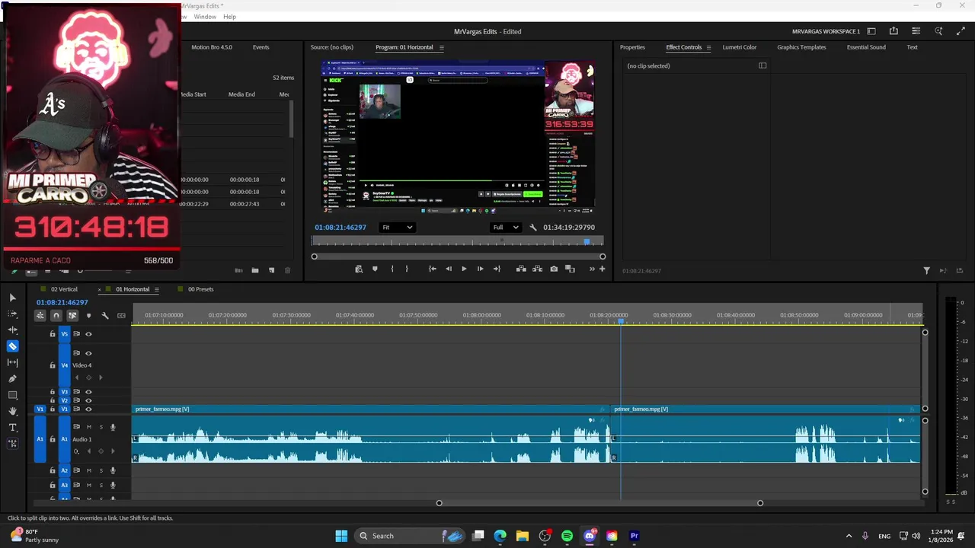Hide track Video 4 with its eye

tap(88, 353)
